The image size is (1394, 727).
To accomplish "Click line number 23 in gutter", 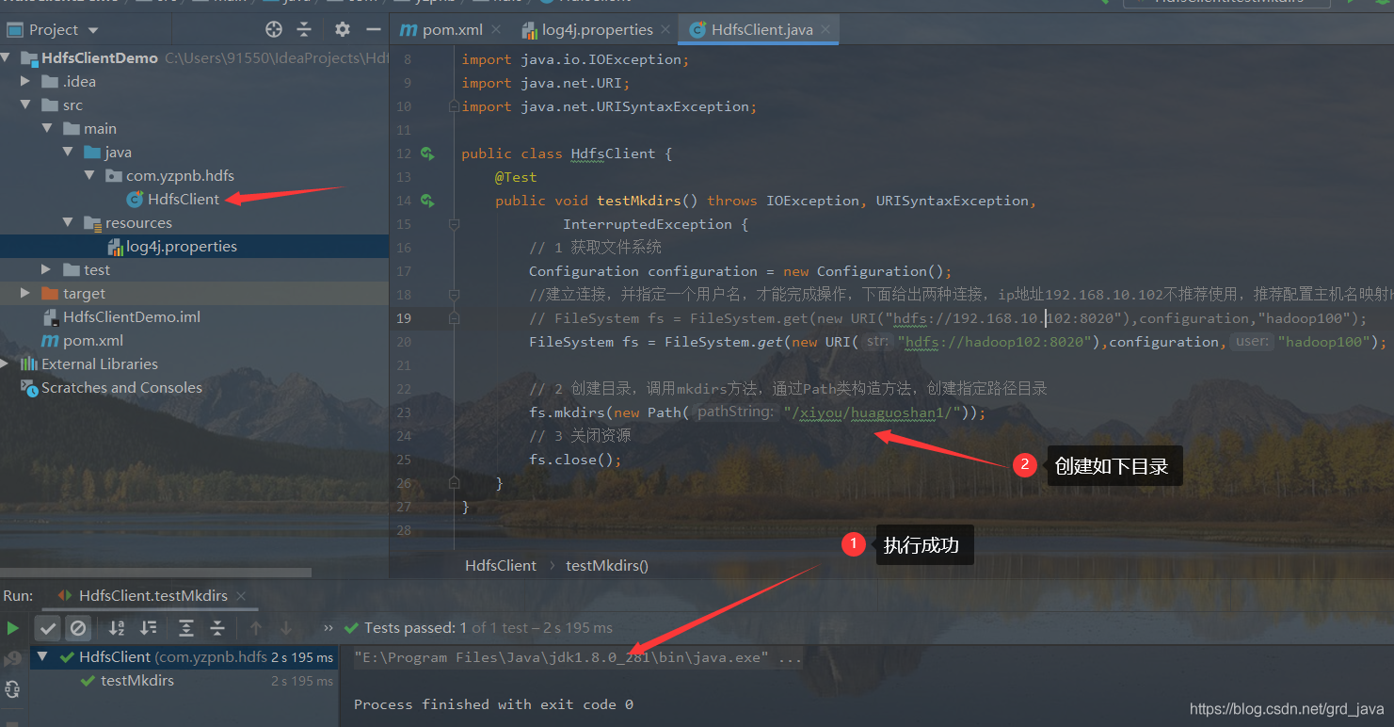I will [403, 412].
